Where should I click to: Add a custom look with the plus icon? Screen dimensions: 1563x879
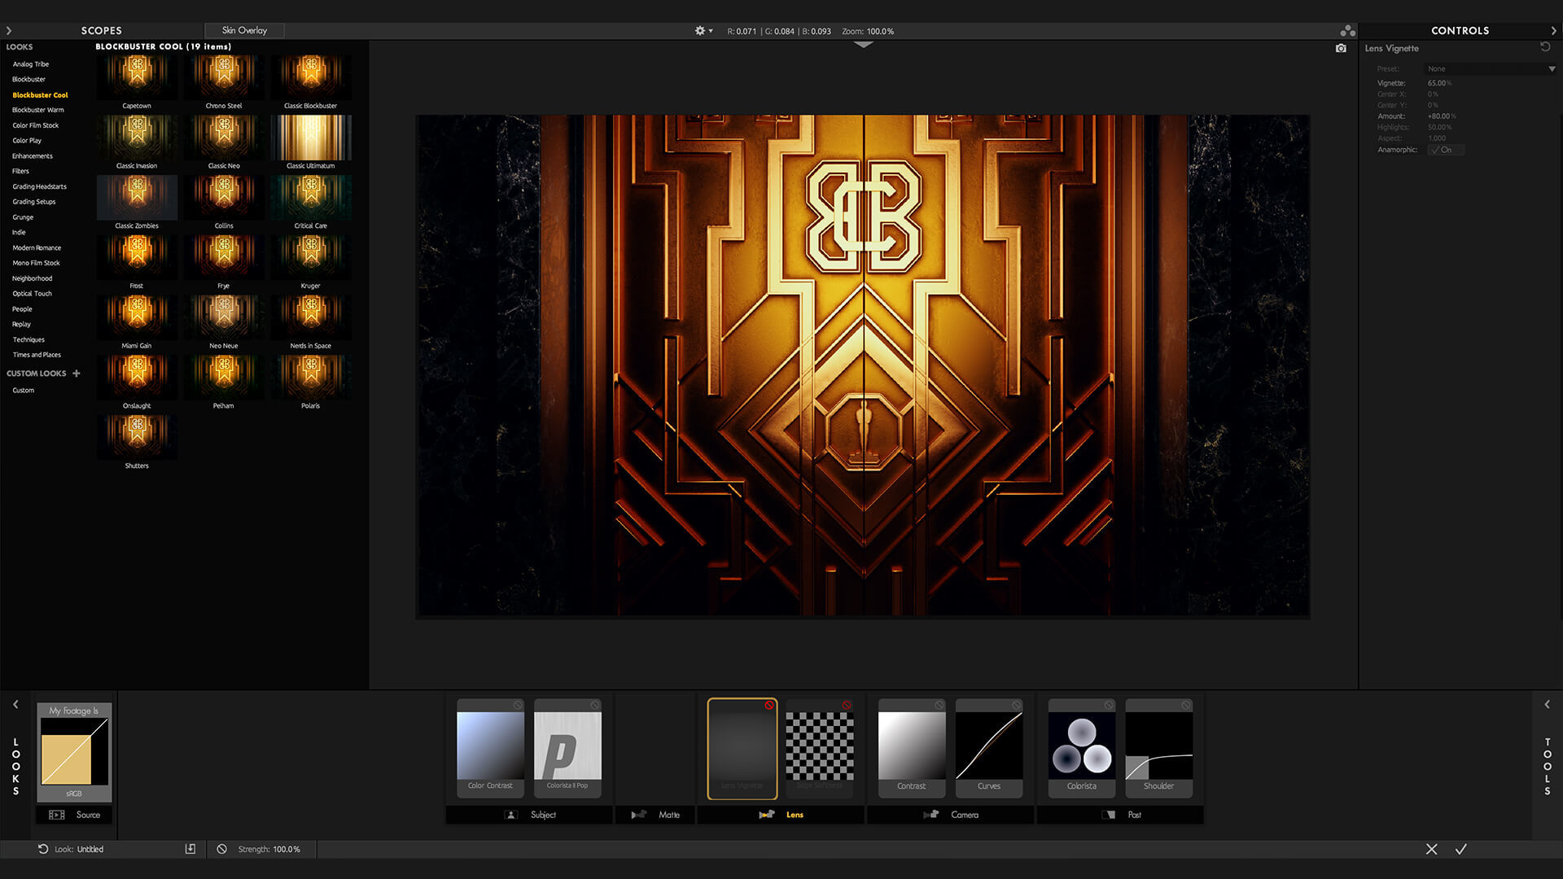click(77, 374)
